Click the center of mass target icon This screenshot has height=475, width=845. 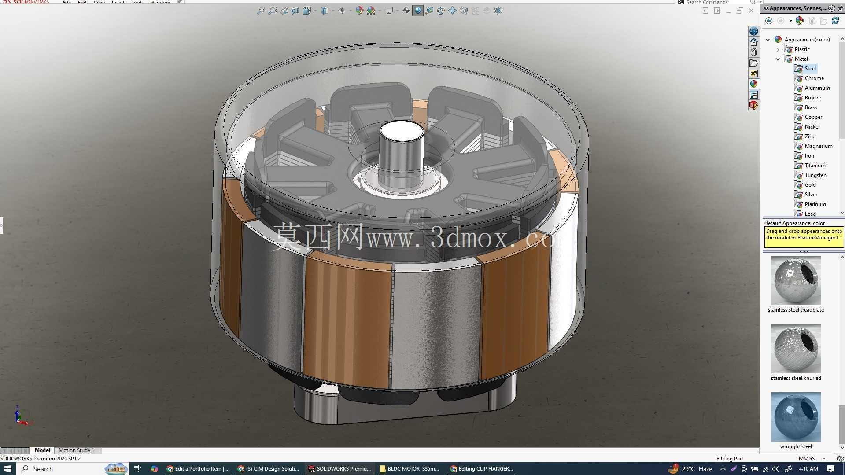click(406, 11)
